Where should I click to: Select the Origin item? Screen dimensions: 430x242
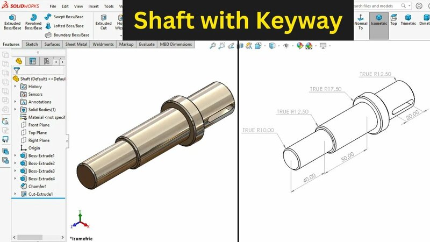(31, 148)
